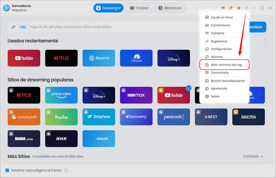Open the peacock tile
Screen dimensions: 276x178
coord(174,117)
